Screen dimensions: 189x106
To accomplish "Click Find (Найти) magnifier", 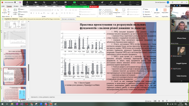I will [x=145, y=9].
